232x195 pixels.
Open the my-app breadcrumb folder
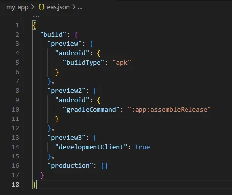[x=17, y=7]
